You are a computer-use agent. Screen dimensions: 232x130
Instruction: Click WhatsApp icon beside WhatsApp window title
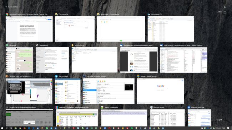pyautogui.click(x=7, y=45)
